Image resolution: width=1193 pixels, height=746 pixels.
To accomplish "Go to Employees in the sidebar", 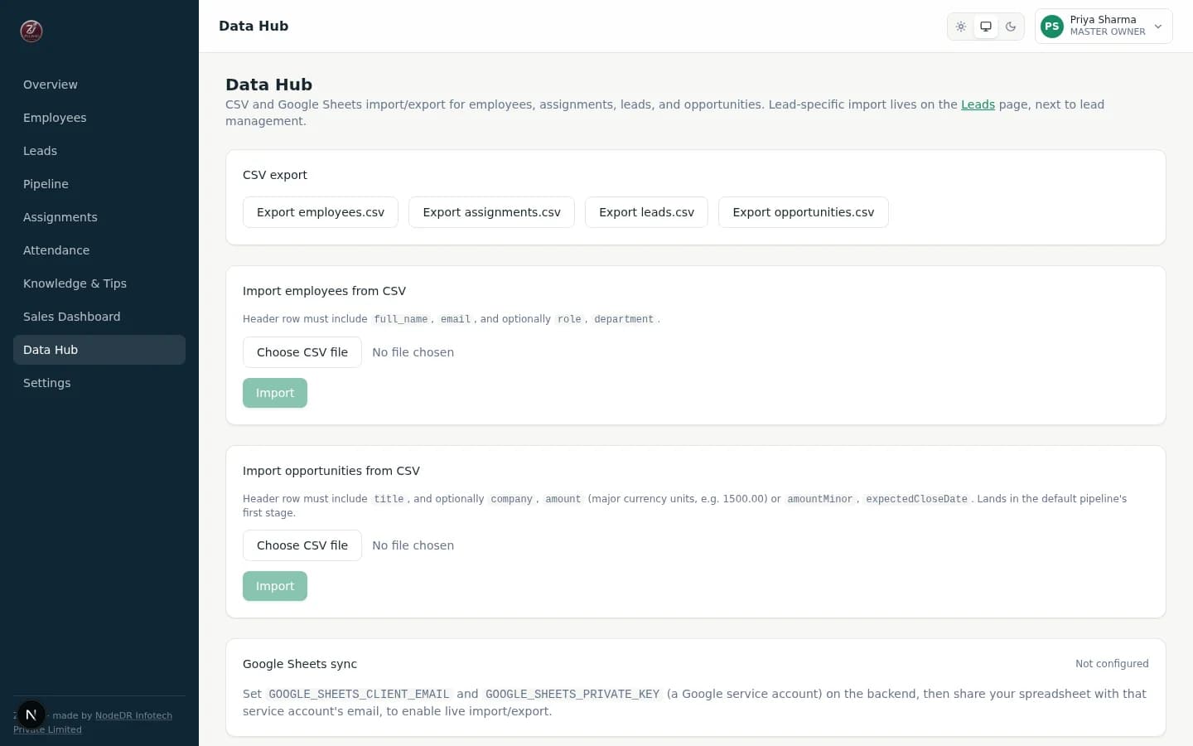I will coord(99,118).
